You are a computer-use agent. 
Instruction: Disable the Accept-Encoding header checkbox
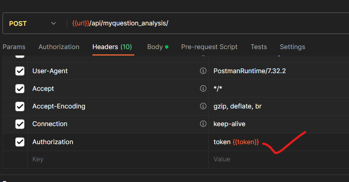coord(20,106)
